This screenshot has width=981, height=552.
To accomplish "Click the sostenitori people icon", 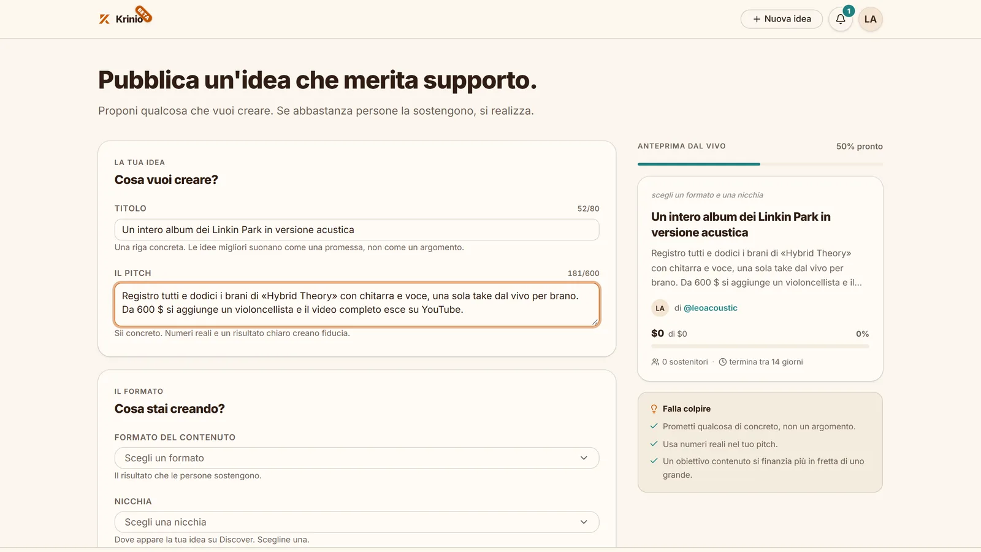I will pos(655,362).
